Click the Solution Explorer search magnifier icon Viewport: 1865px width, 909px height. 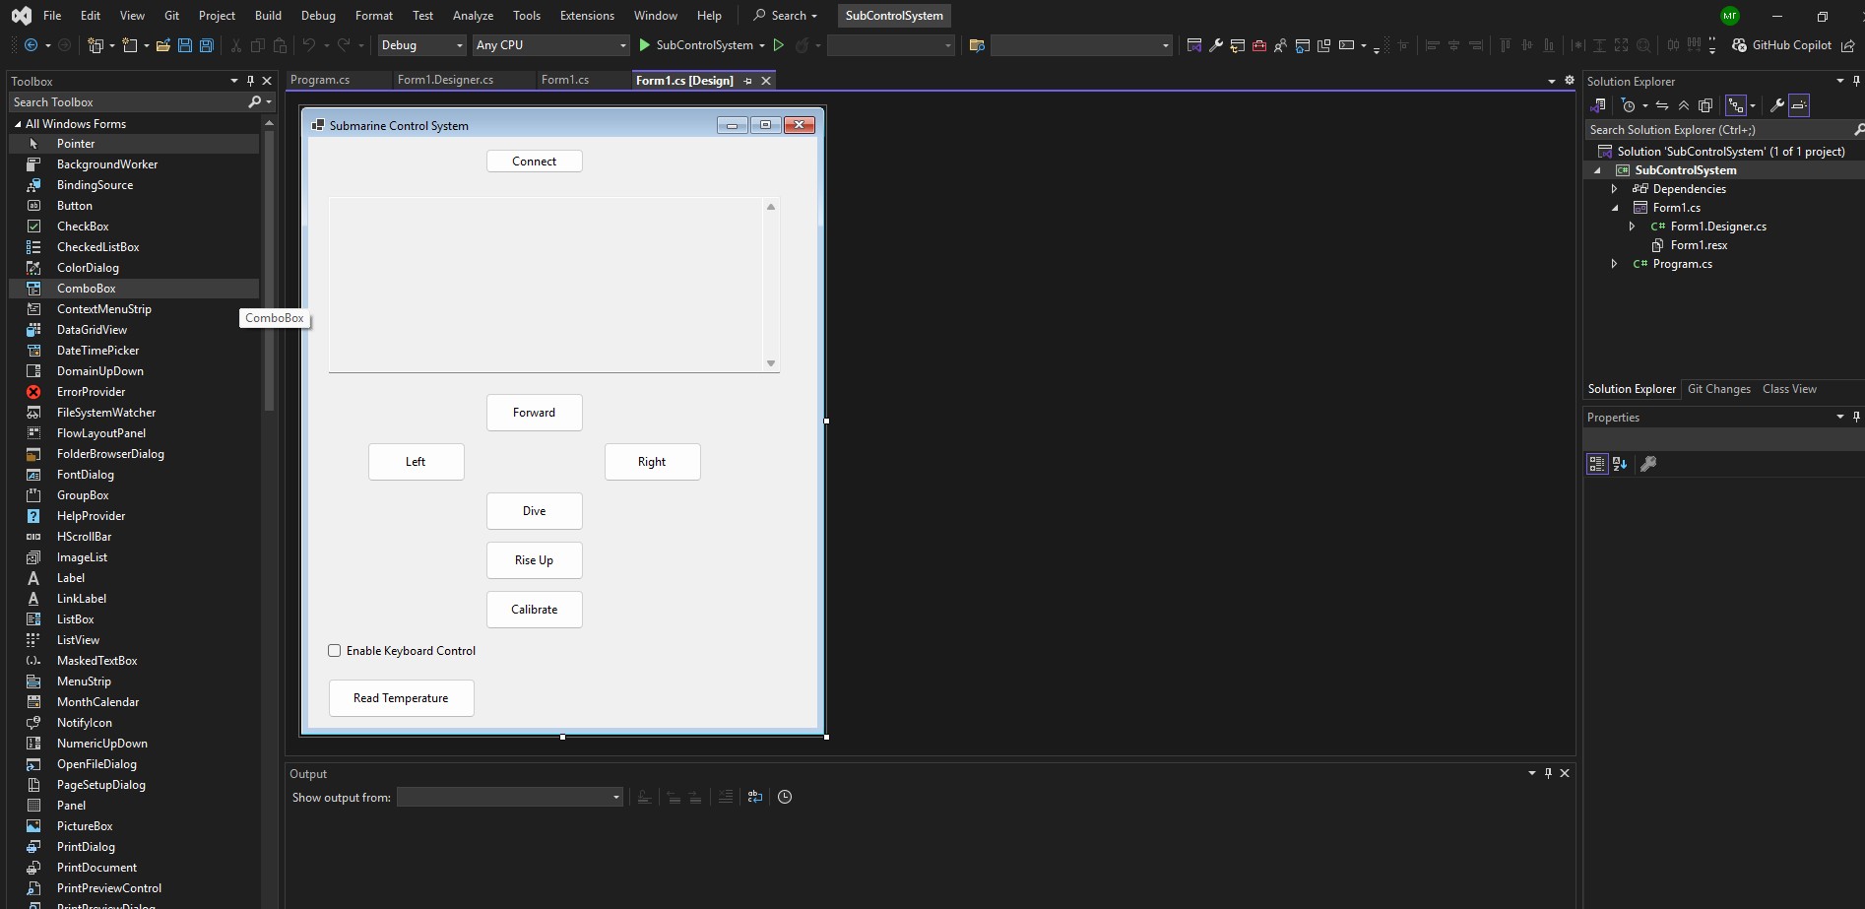coord(1857,130)
